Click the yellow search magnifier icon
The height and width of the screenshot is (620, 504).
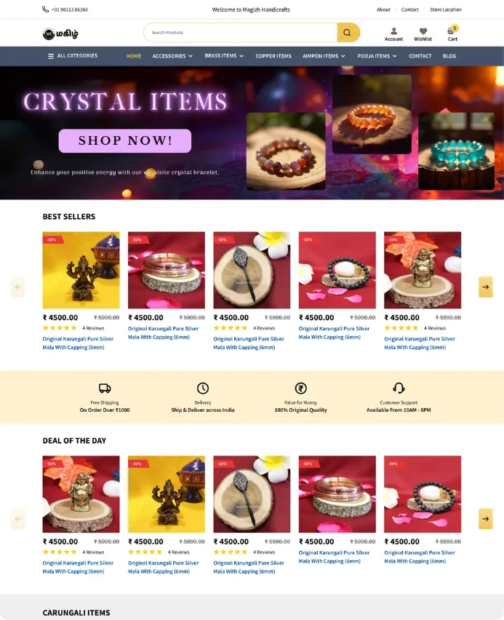348,33
